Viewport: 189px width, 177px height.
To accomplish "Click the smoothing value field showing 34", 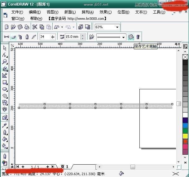I will pyautogui.click(x=45, y=37).
